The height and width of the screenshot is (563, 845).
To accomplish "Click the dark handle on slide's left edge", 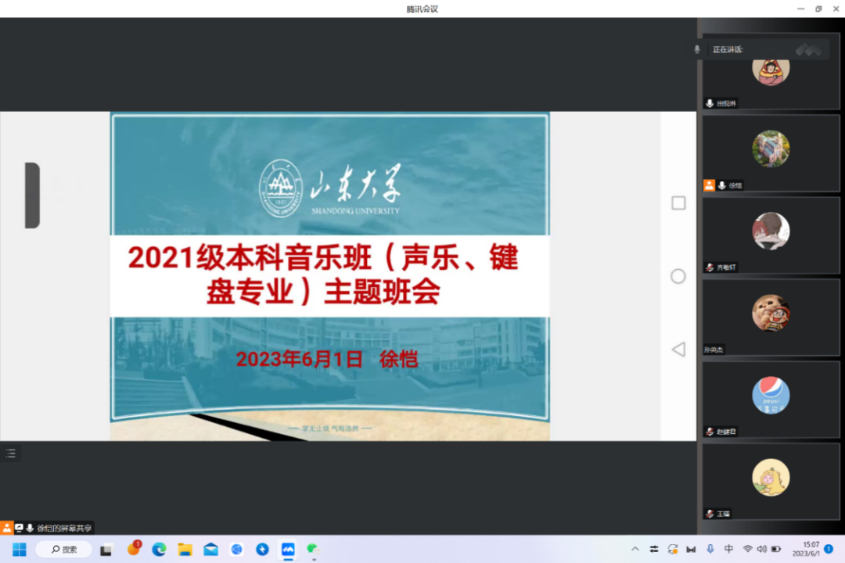I will click(32, 195).
